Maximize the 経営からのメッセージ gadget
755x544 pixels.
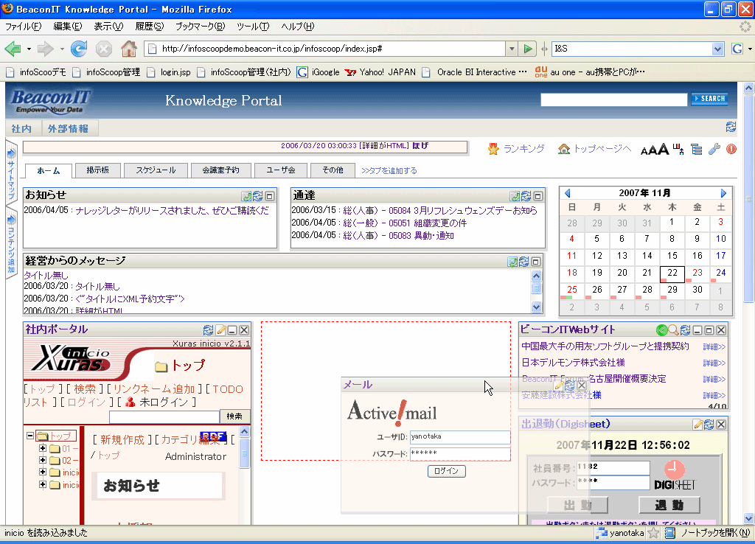click(536, 262)
